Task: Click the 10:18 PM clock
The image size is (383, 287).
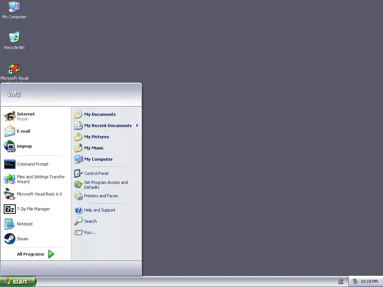Action: tap(369, 281)
